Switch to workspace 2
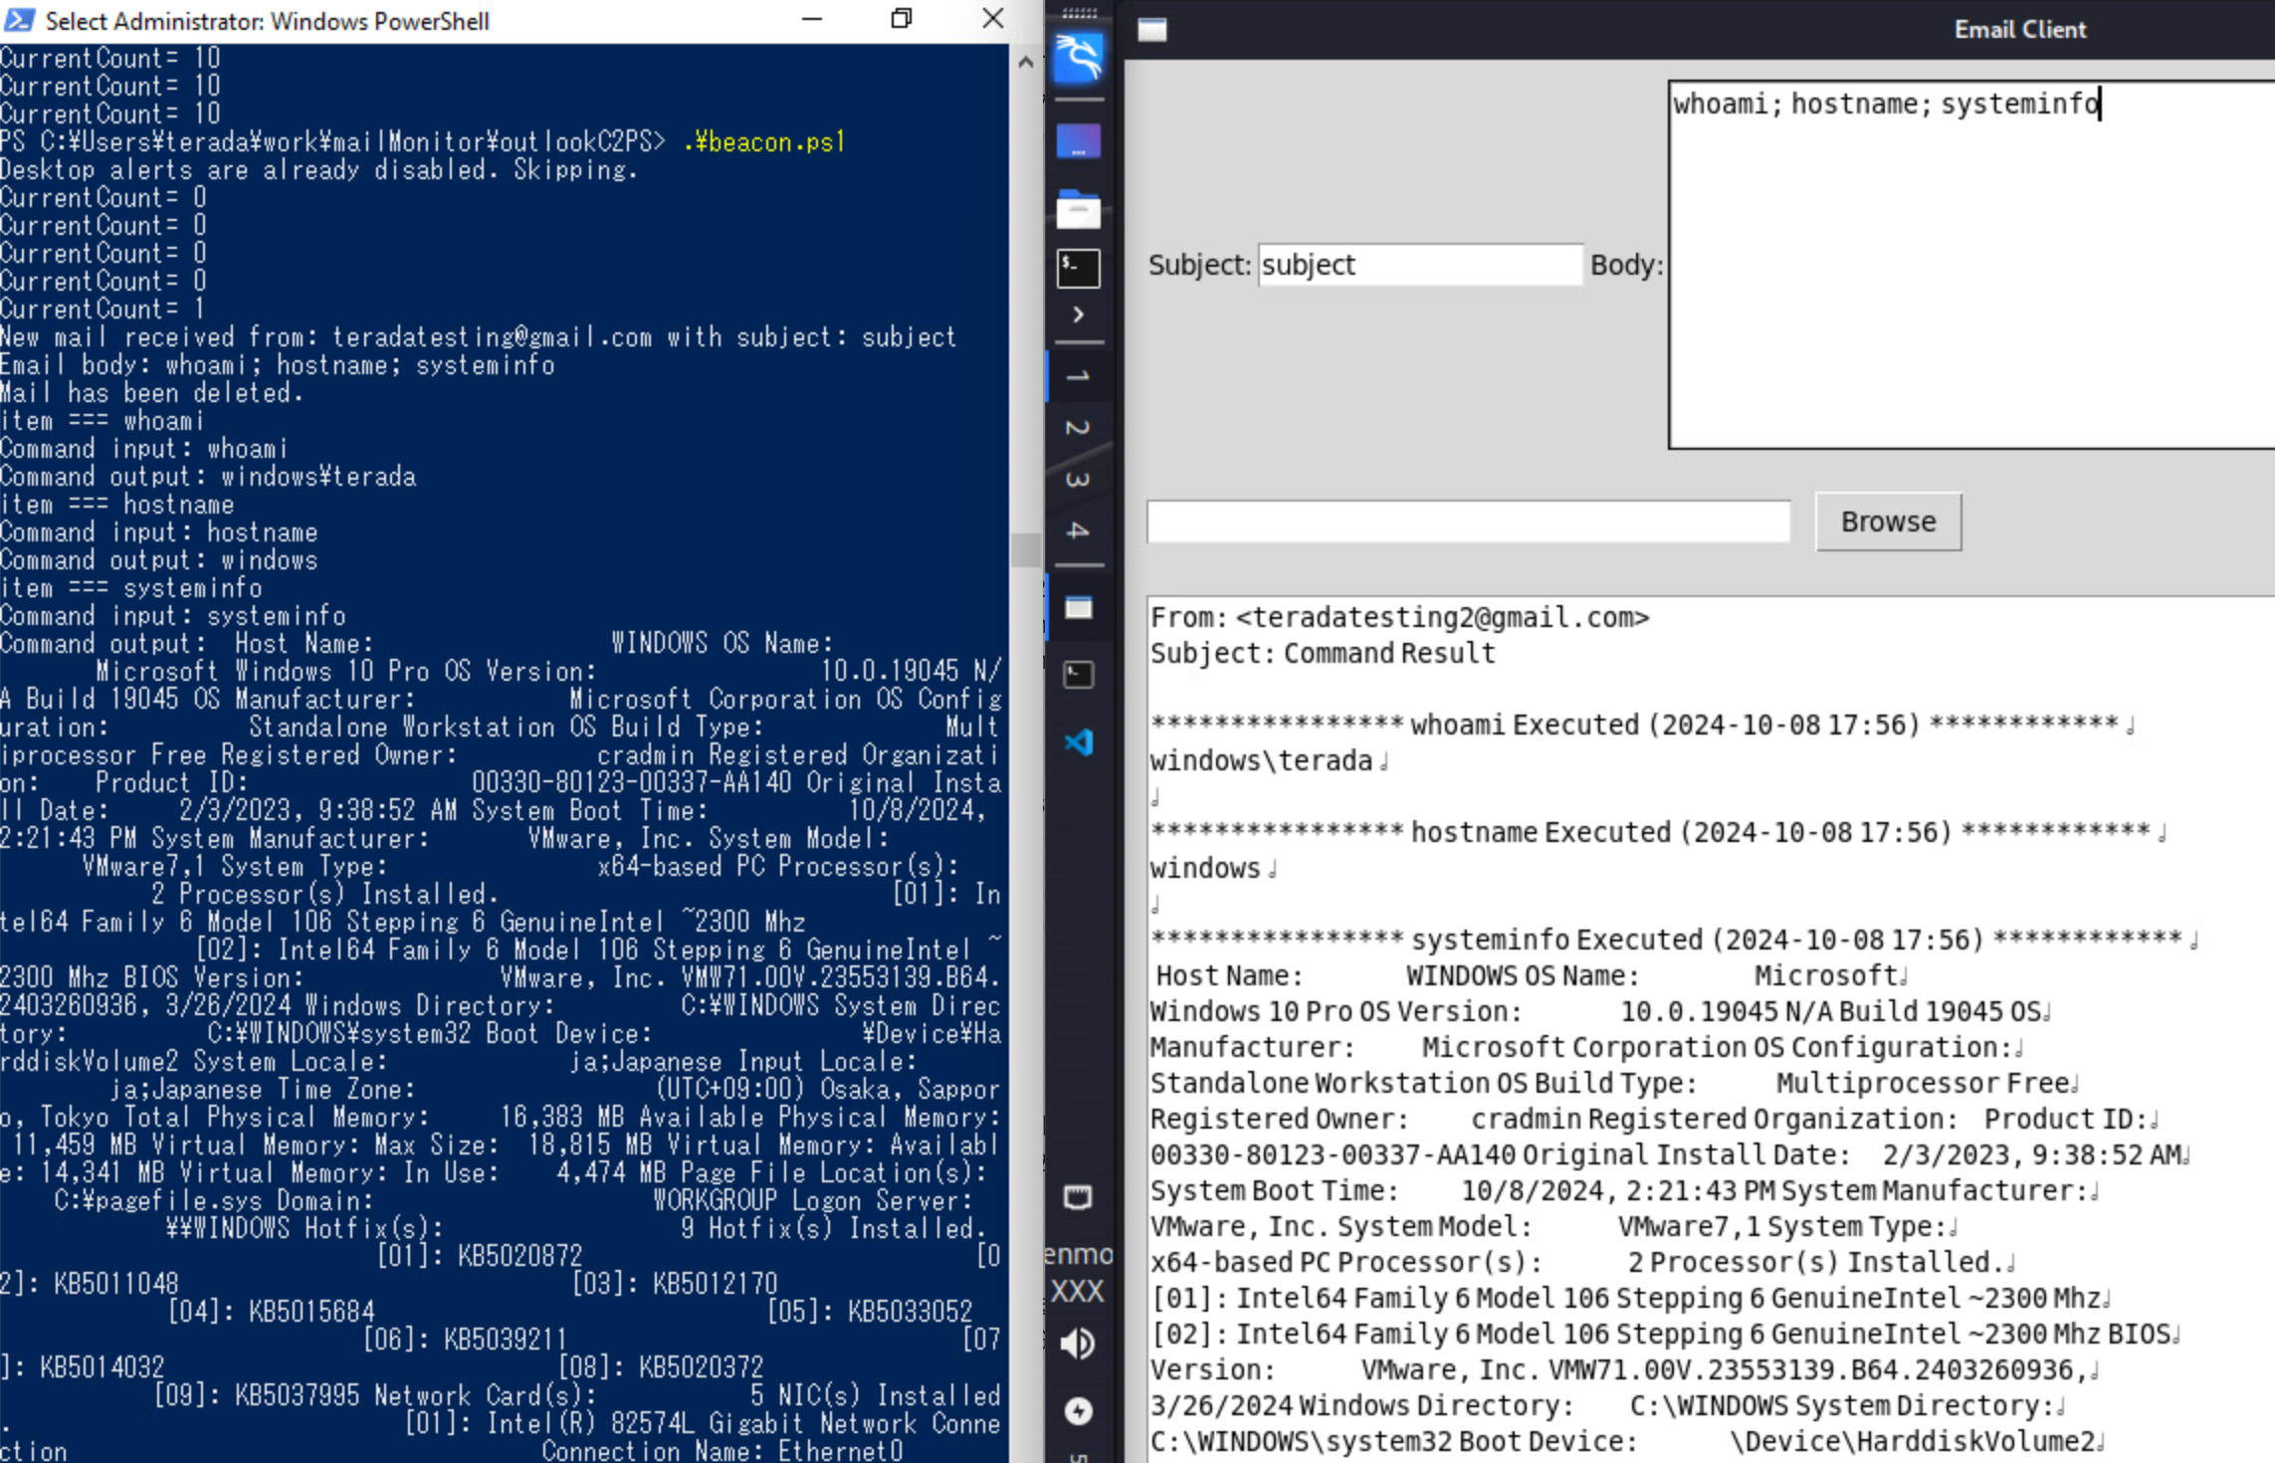 point(1078,428)
